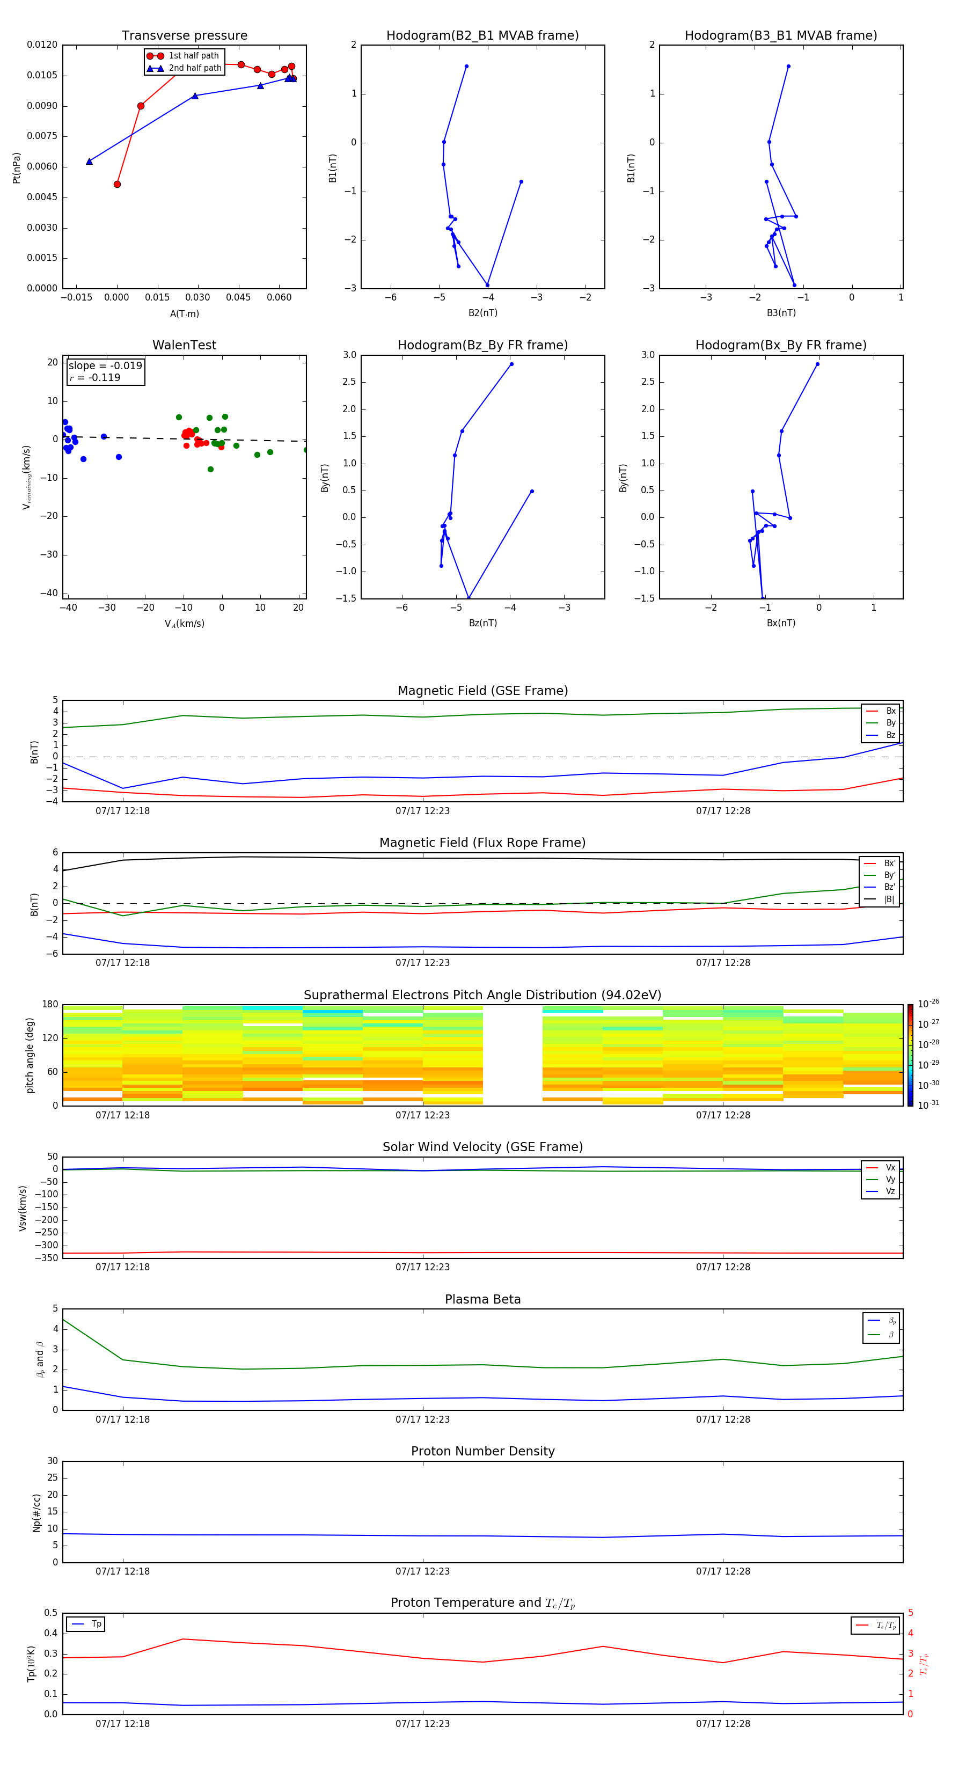Screen dimensions: 966x1771
Task: Click the 'Pt(nPa)' y-axis label
Action: (17, 168)
